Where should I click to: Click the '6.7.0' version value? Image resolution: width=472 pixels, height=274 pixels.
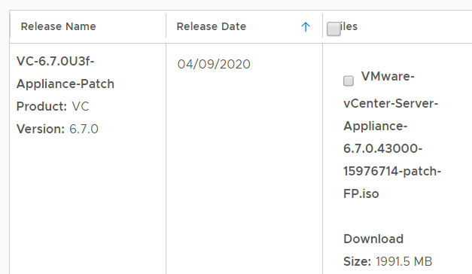84,129
